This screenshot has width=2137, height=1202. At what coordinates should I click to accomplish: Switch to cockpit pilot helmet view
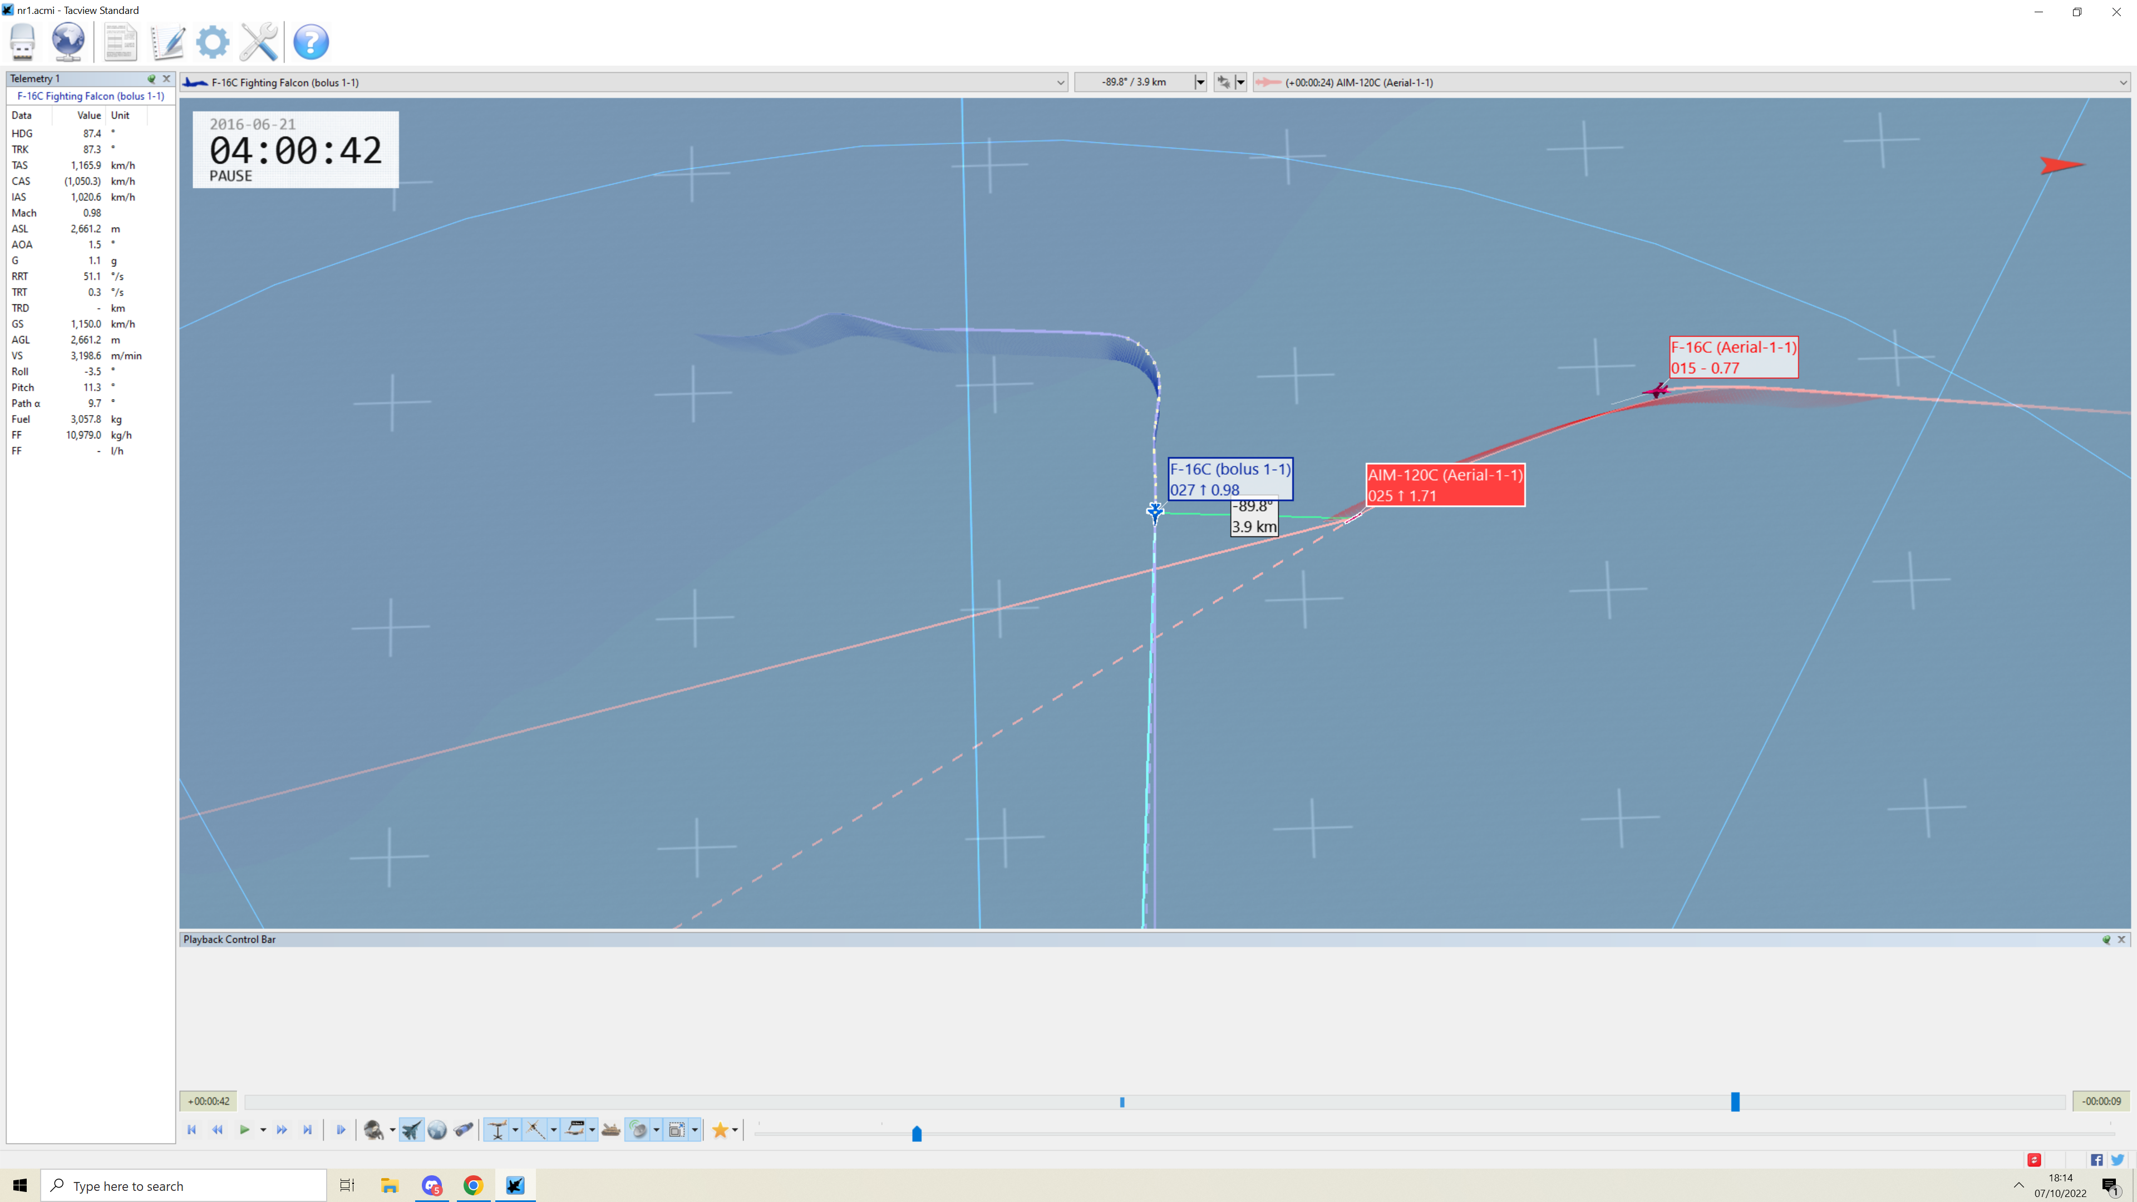pos(373,1130)
